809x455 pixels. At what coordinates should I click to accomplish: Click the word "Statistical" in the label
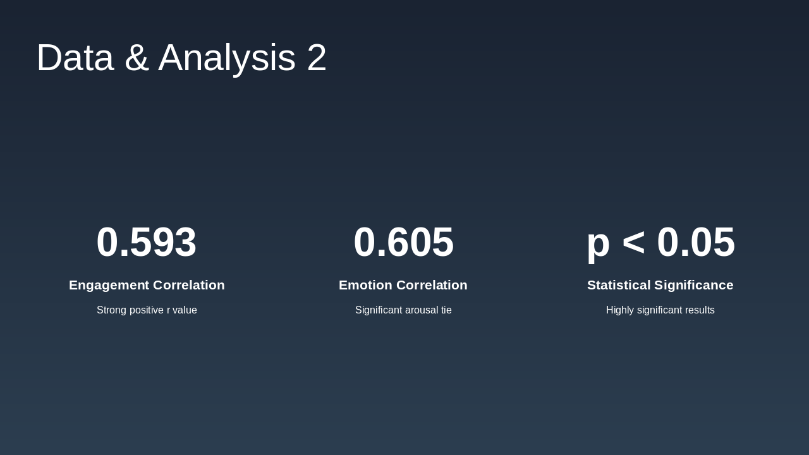[x=619, y=285]
